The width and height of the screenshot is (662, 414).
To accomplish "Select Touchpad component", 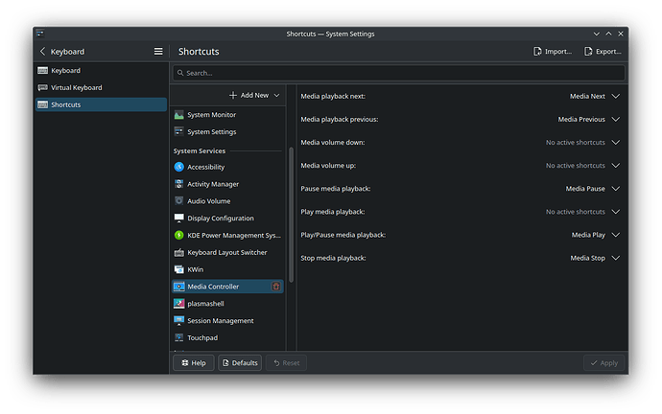I will tap(227, 337).
